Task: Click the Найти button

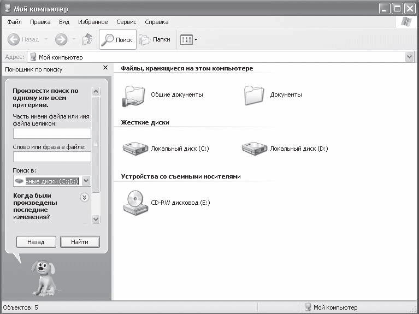Action: [x=80, y=242]
